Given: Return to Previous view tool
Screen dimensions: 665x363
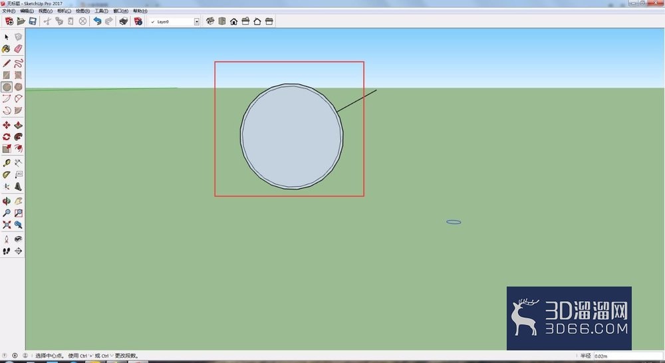Looking at the screenshot, I should [x=18, y=225].
